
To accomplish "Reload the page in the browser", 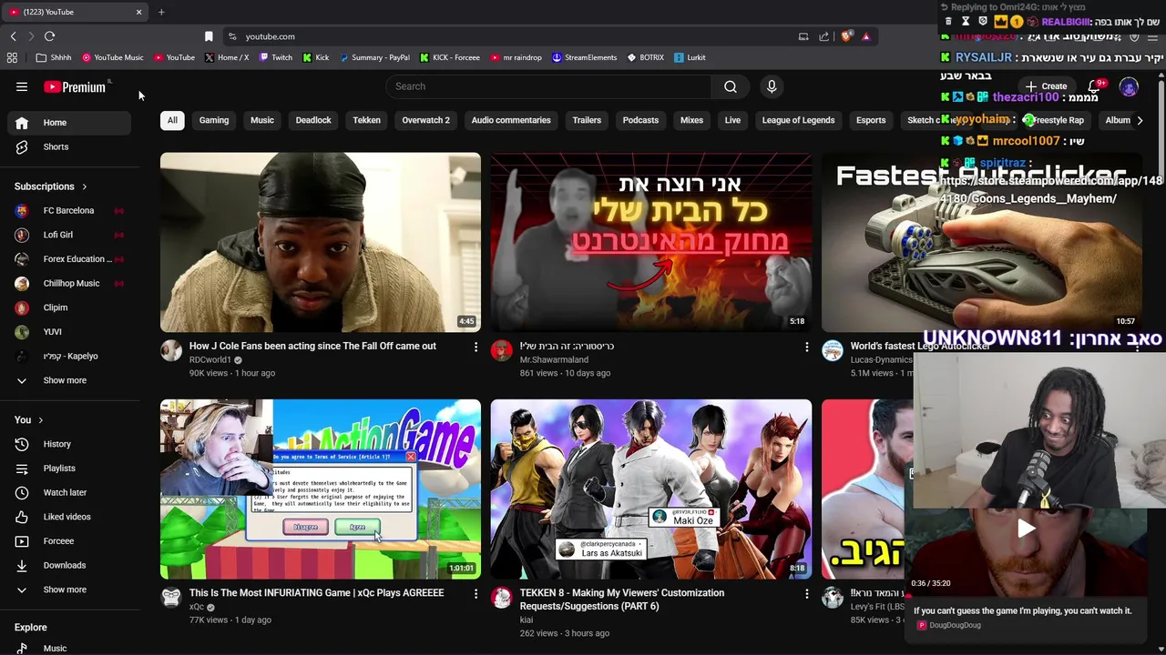I will click(x=49, y=36).
